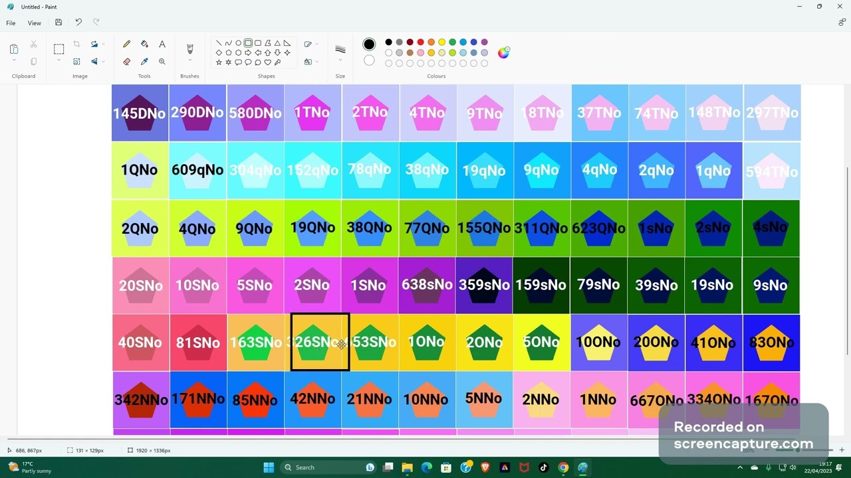The height and width of the screenshot is (478, 851).
Task: Select the Five-point star shape
Action: [219, 62]
